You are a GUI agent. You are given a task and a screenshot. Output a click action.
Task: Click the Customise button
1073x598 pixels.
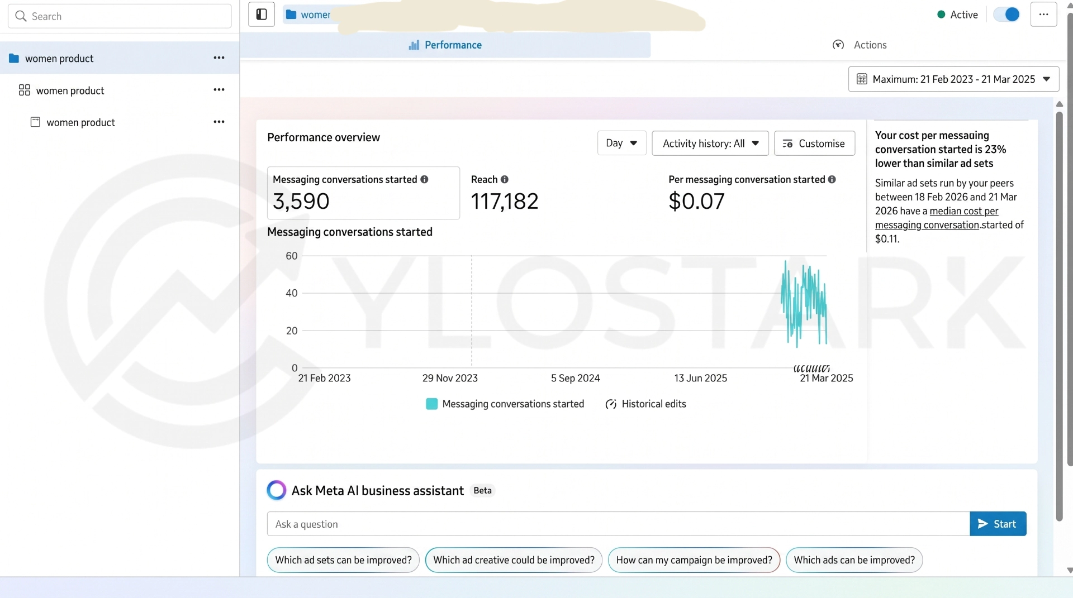point(814,143)
